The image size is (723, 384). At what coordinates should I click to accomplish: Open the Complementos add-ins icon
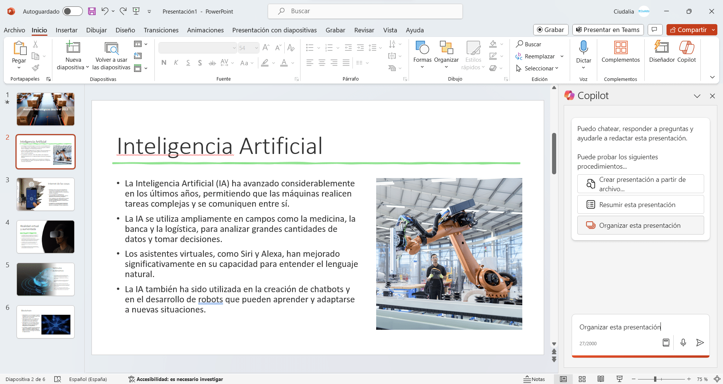(620, 48)
